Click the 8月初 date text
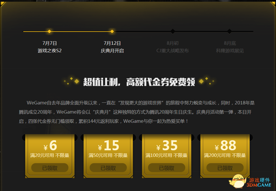This screenshot has height=191, width=276. [172, 43]
